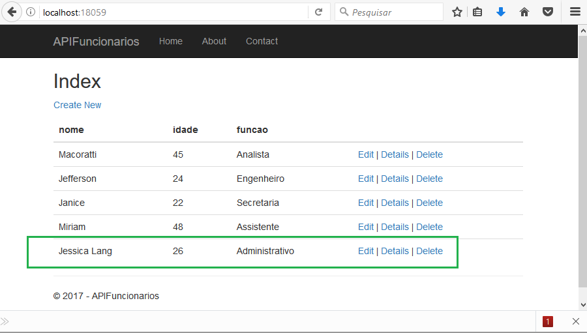The height and width of the screenshot is (333, 587).
Task: Open the hamburger menu of the browser
Action: tap(575, 12)
